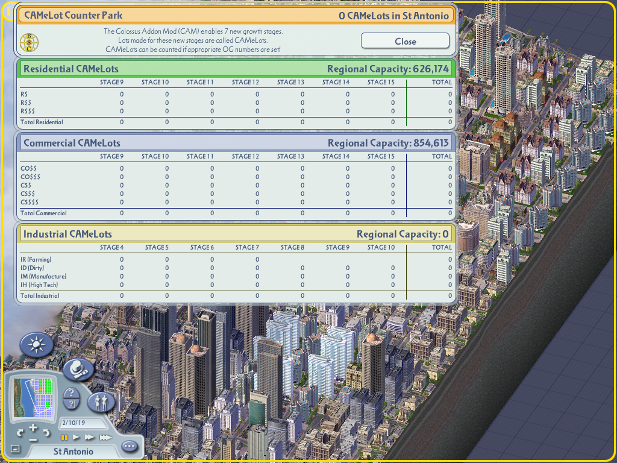This screenshot has width=617, height=463.
Task: Click the R$$$ row label
Action: point(28,112)
